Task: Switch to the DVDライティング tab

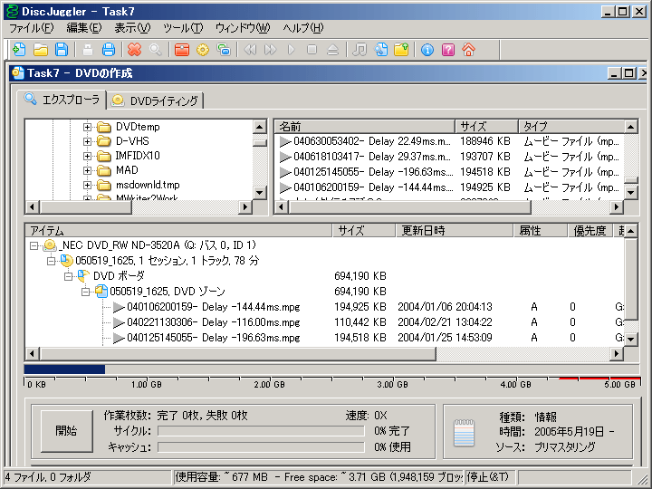Action: click(156, 101)
